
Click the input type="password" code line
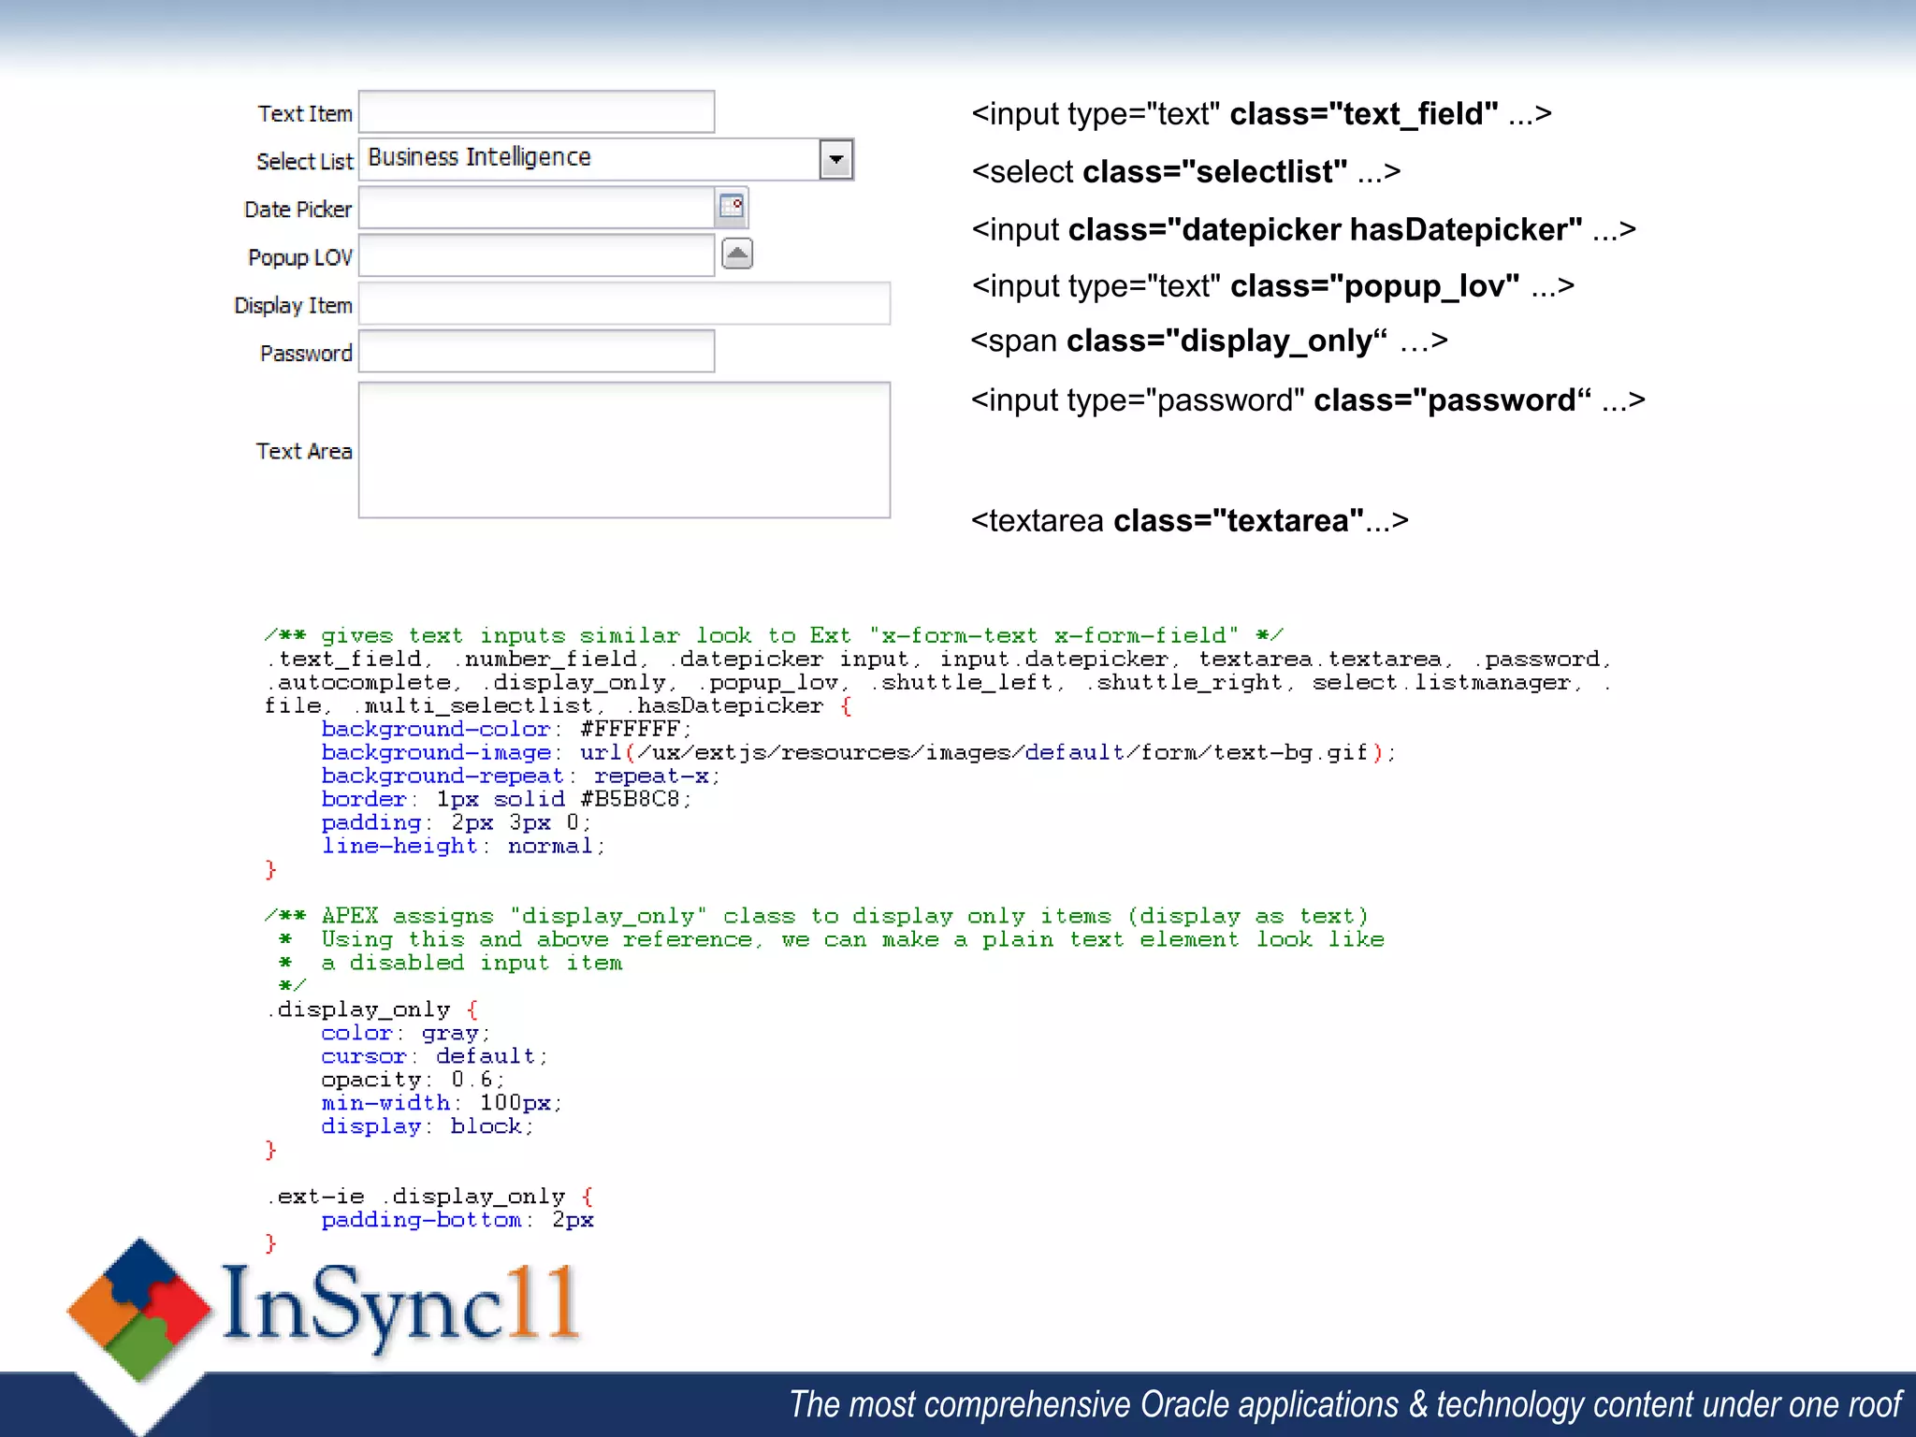tap(1308, 400)
